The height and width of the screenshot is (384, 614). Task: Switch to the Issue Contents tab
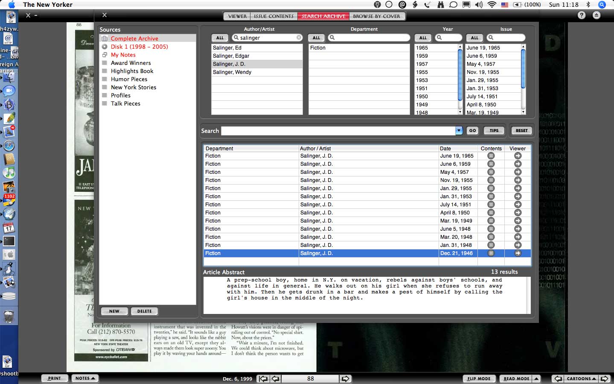point(274,16)
